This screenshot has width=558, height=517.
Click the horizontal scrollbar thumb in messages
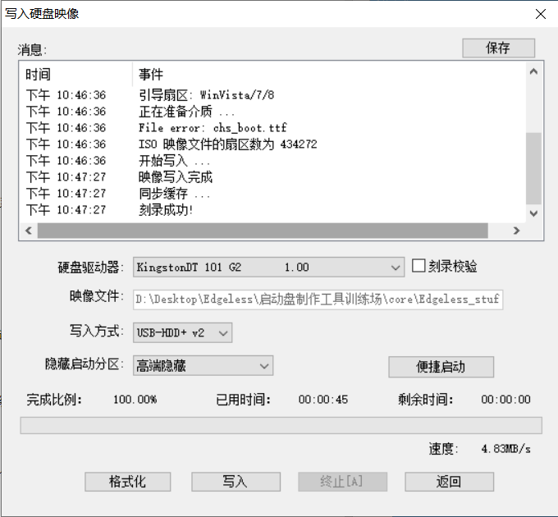[x=263, y=231]
